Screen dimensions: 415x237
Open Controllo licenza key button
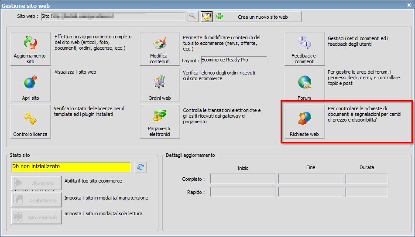31,121
